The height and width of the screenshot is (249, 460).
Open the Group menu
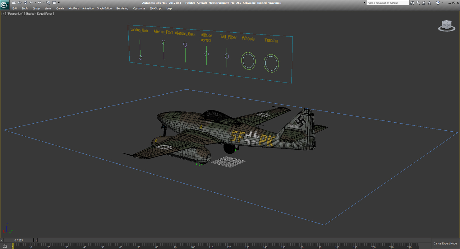[36, 8]
